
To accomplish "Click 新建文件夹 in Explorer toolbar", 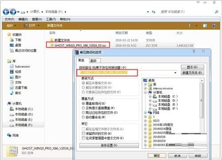I will pyautogui.click(x=55, y=26).
